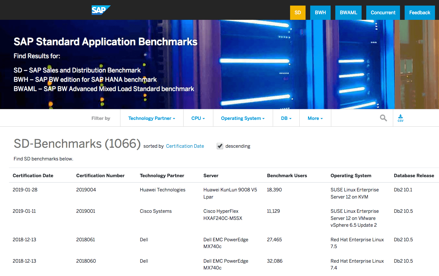Image resolution: width=439 pixels, height=276 pixels.
Task: Click the SD-Benchmarks (1066) heading
Action: [77, 144]
